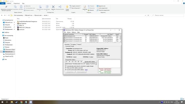Toggle Use '02' as first octet checkbox
The image size is (185, 104).
pos(66,70)
